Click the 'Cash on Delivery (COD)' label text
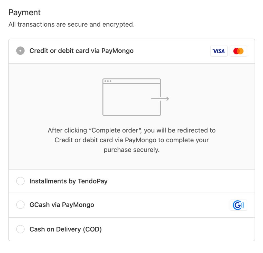The width and height of the screenshot is (263, 253). tap(65, 229)
